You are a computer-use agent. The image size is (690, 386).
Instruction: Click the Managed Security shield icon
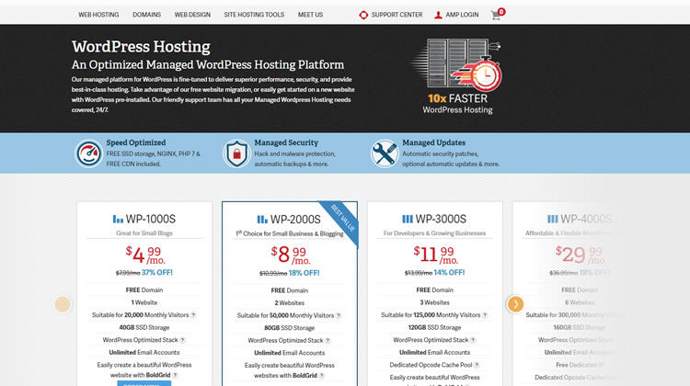coord(236,153)
